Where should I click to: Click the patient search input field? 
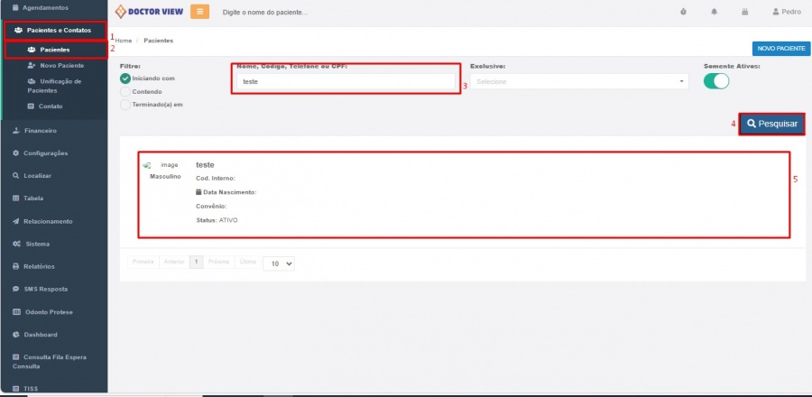pos(346,81)
